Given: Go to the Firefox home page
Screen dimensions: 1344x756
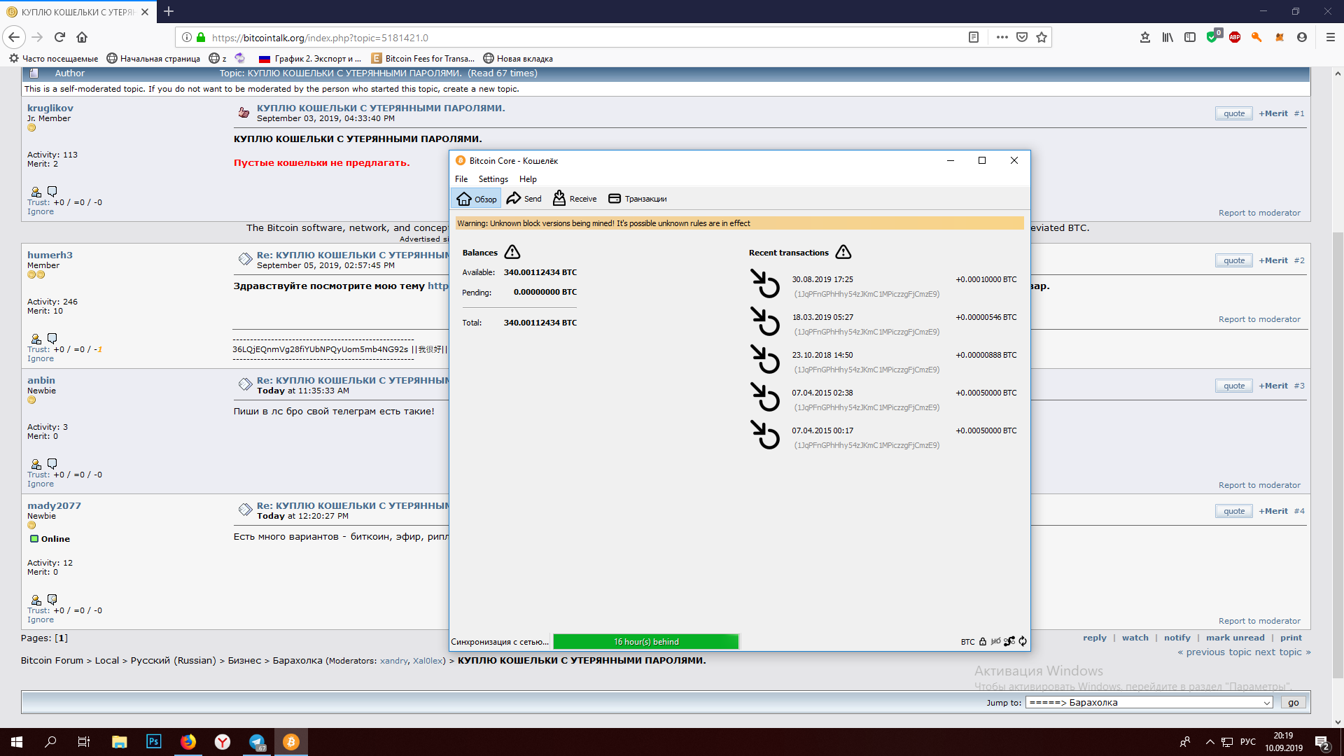Looking at the screenshot, I should pos(82,37).
